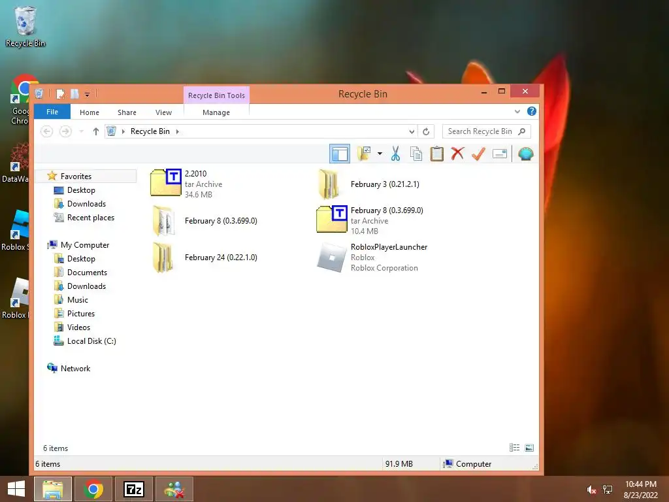Open the Manage ribbon tab
Screen dimensions: 669x502
(x=216, y=112)
